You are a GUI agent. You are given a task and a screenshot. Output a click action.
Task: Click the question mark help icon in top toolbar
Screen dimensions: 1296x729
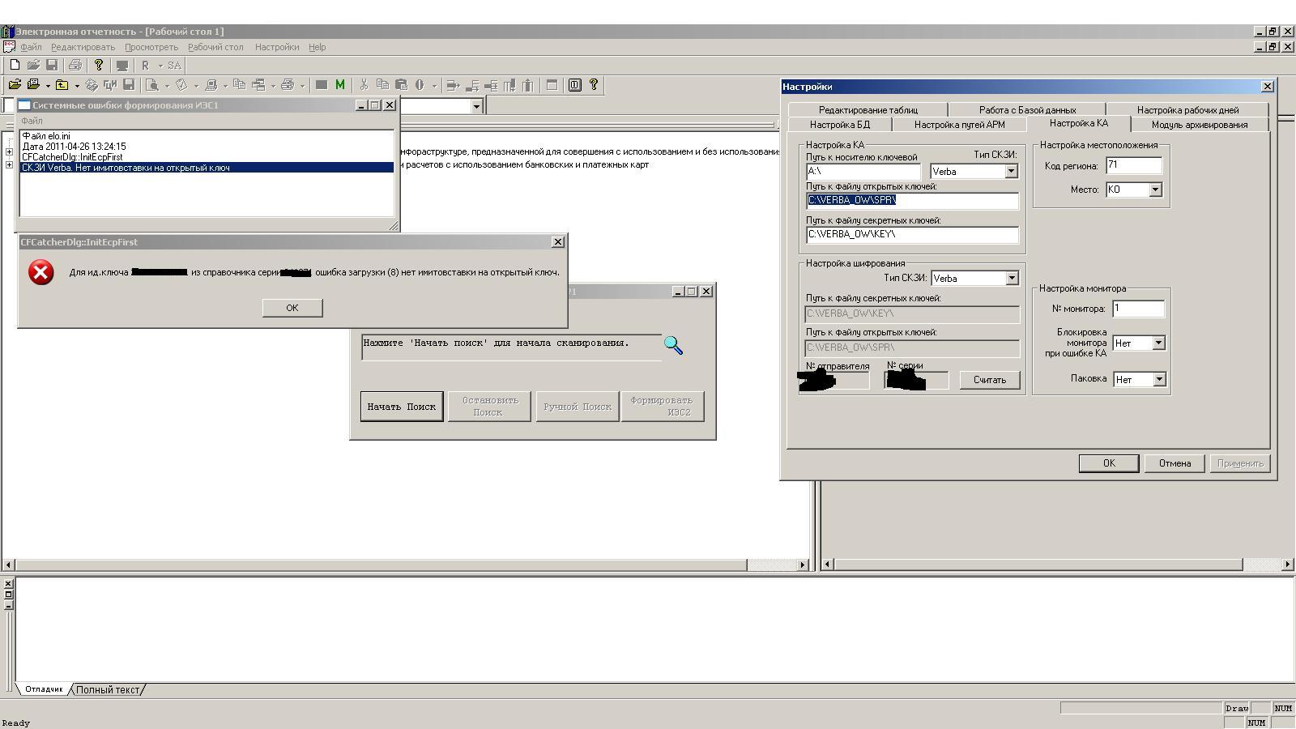point(99,65)
